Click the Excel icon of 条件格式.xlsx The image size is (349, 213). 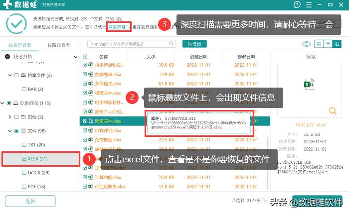(x=91, y=84)
